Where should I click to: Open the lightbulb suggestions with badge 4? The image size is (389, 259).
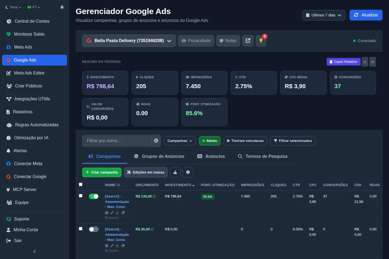(261, 41)
